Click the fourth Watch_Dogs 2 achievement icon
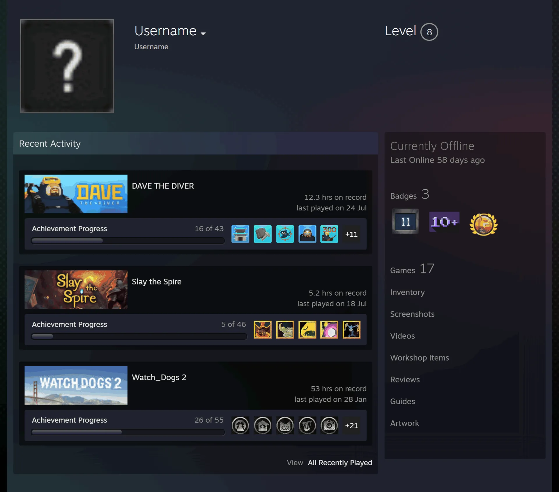559x492 pixels. pyautogui.click(x=307, y=425)
